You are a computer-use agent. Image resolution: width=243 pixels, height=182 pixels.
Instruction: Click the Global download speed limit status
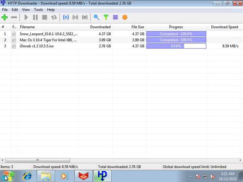tap(194, 167)
